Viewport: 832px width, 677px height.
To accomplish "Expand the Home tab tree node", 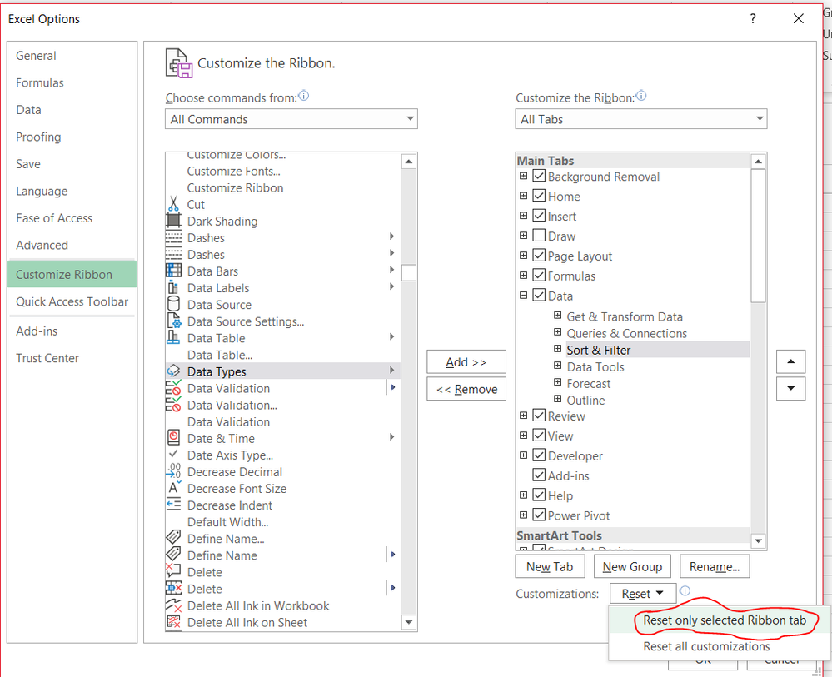I will point(523,196).
